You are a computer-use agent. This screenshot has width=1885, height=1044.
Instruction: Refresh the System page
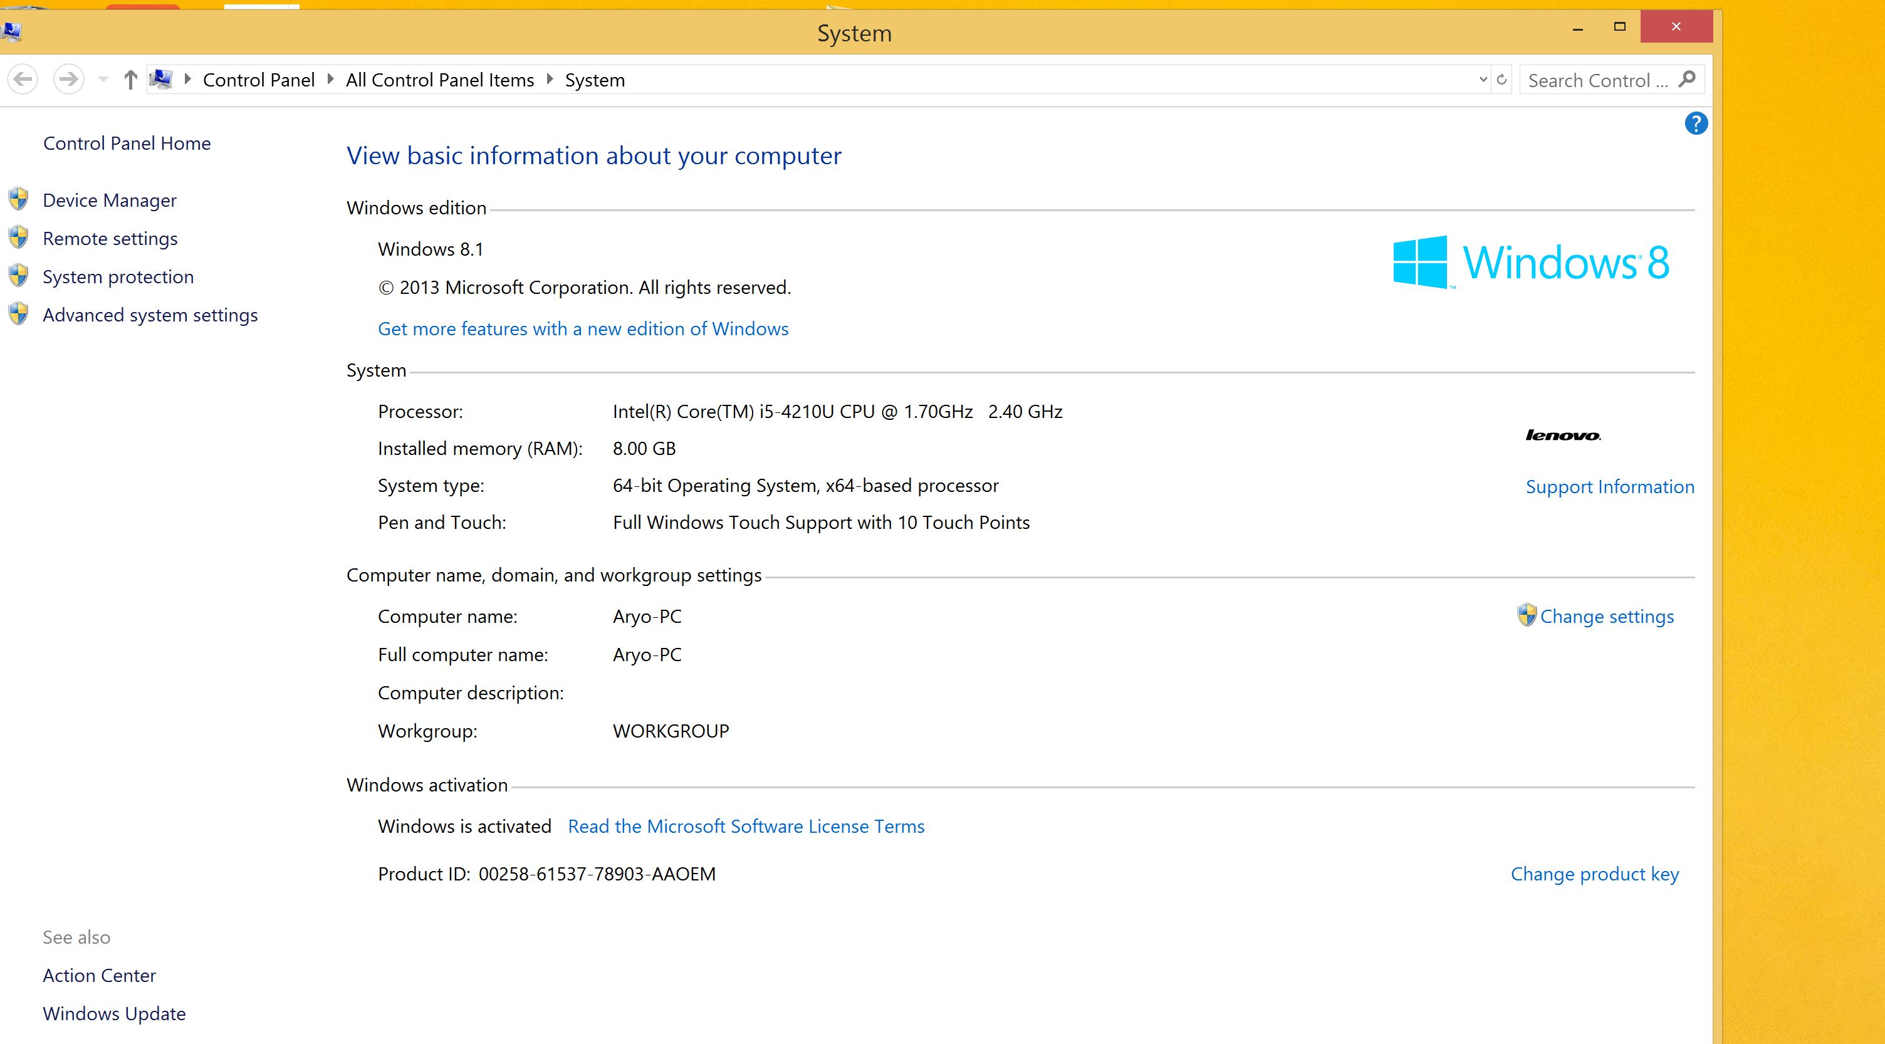coord(1501,79)
